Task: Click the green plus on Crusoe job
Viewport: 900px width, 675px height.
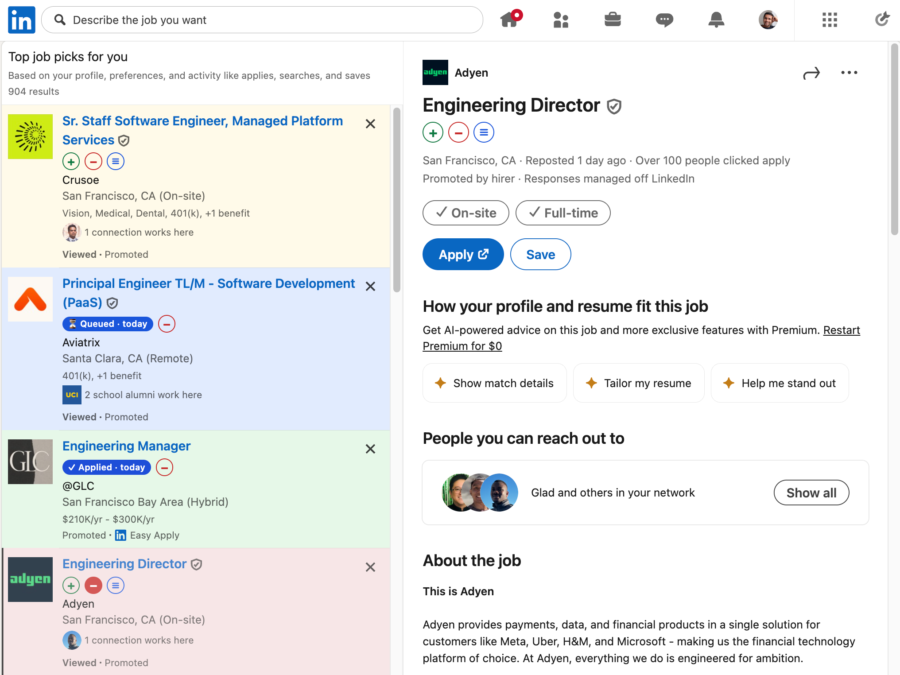Action: pyautogui.click(x=71, y=162)
